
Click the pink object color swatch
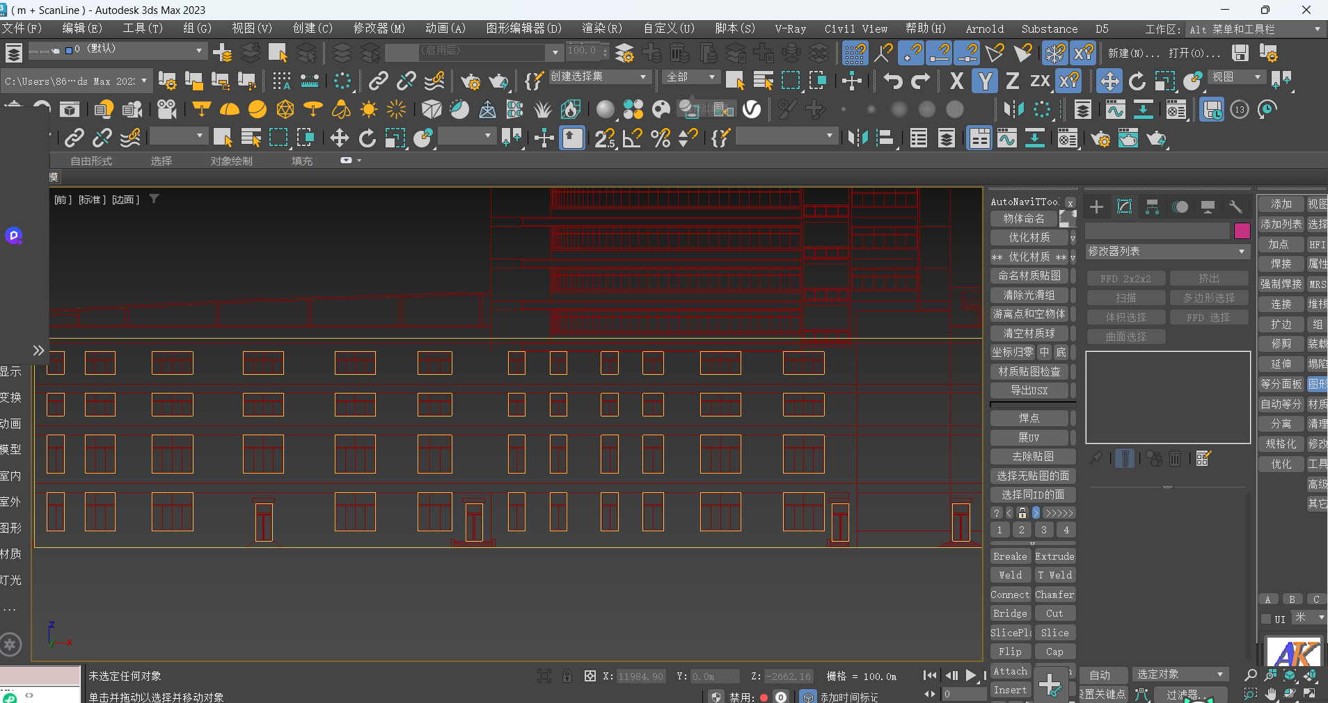pos(1242,231)
